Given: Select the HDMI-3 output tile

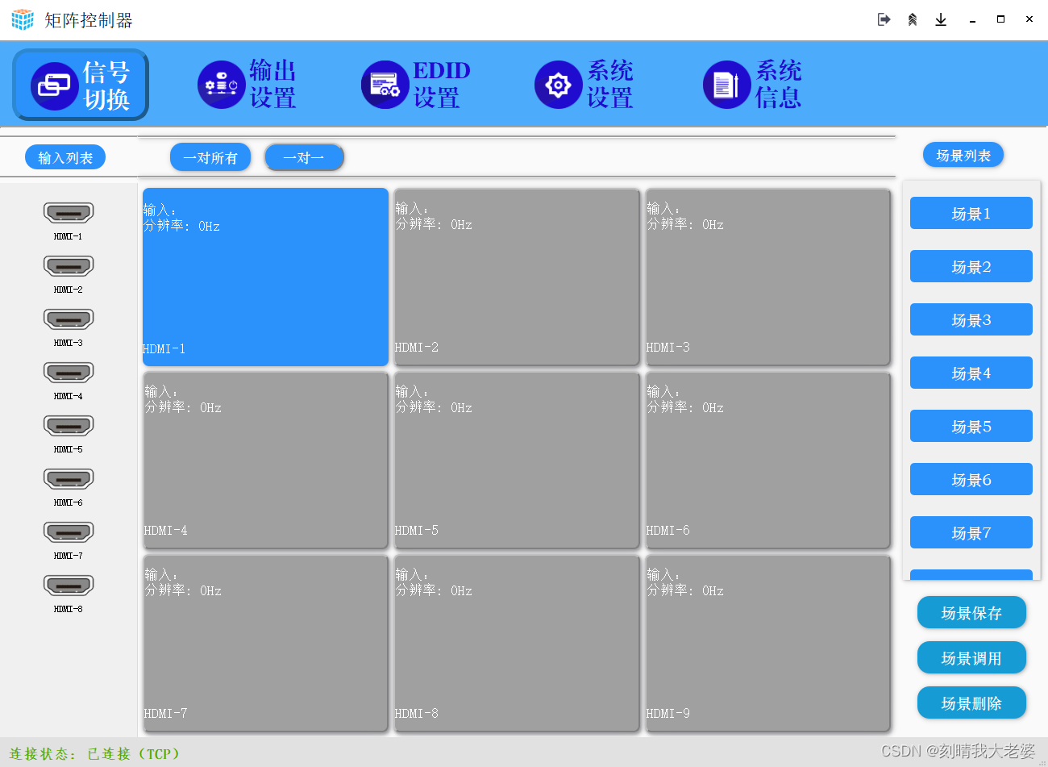Looking at the screenshot, I should (x=768, y=277).
